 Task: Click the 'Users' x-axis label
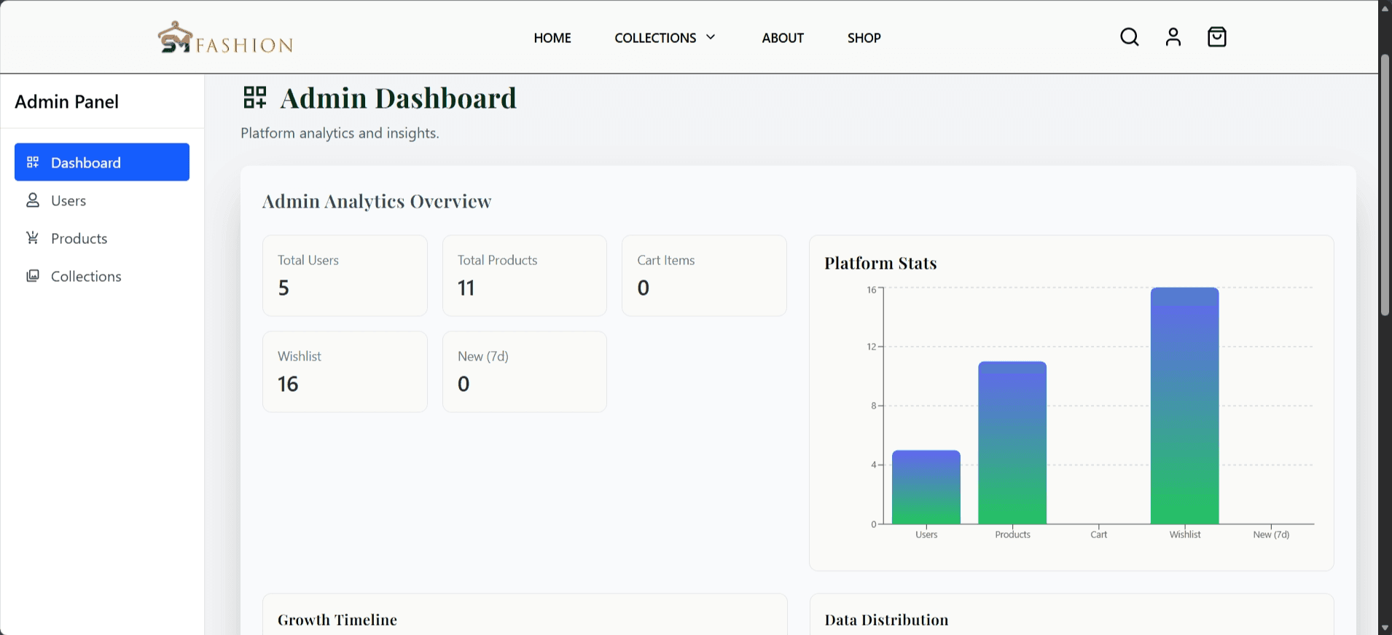926,535
